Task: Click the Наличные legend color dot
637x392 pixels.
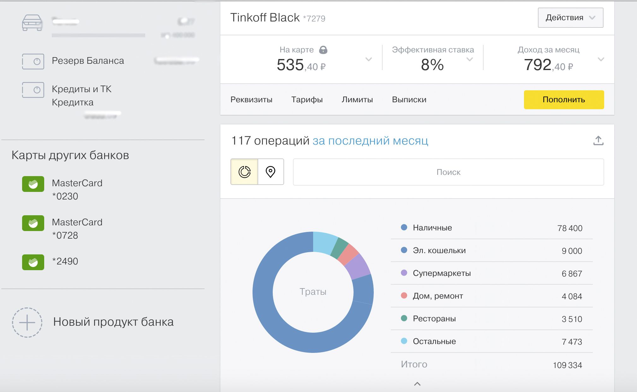Action: coord(404,227)
